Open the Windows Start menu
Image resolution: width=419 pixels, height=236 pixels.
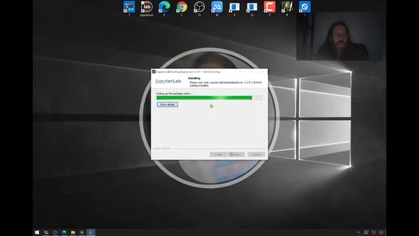[x=37, y=232]
